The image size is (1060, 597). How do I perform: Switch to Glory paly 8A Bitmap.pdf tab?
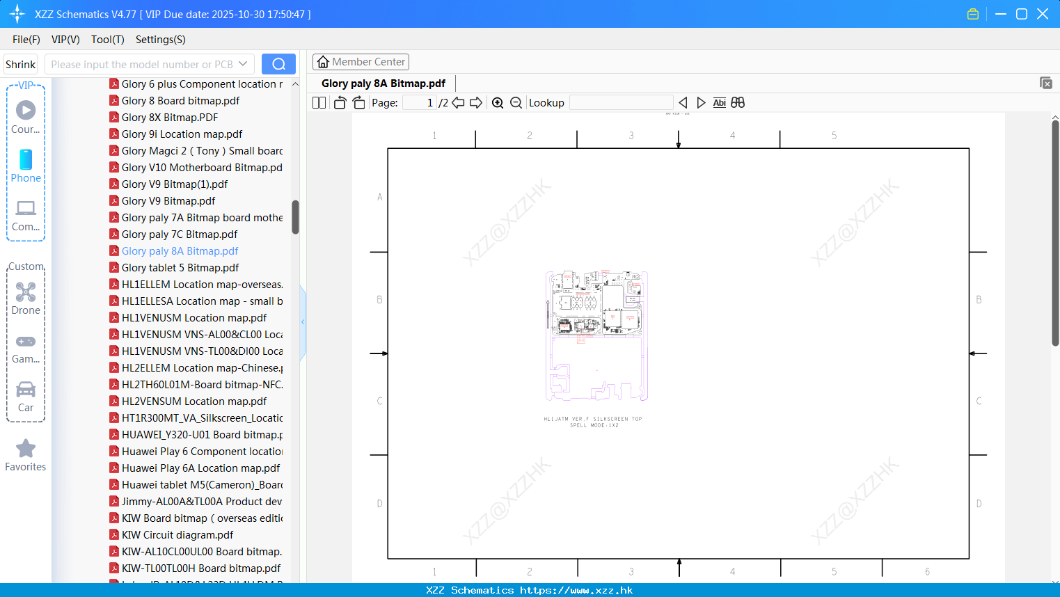pyautogui.click(x=383, y=83)
